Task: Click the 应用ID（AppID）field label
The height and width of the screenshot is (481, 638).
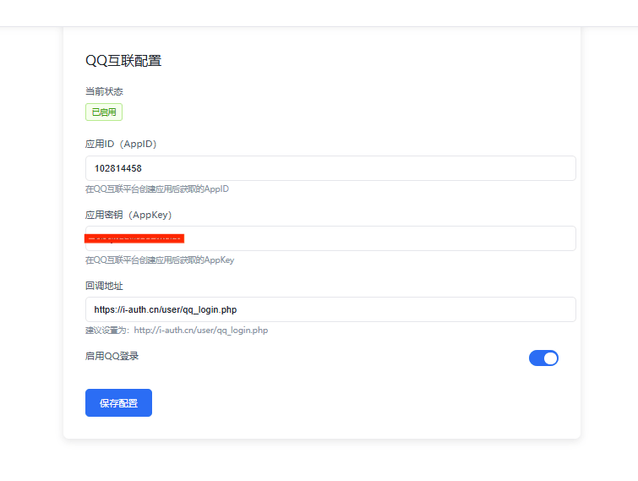Action: [121, 144]
